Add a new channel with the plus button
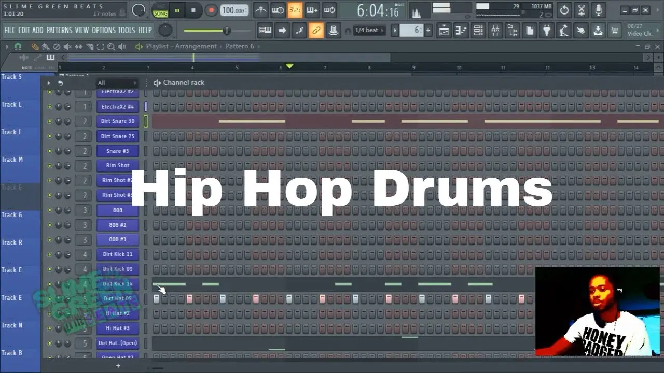The height and width of the screenshot is (373, 664). (x=118, y=366)
